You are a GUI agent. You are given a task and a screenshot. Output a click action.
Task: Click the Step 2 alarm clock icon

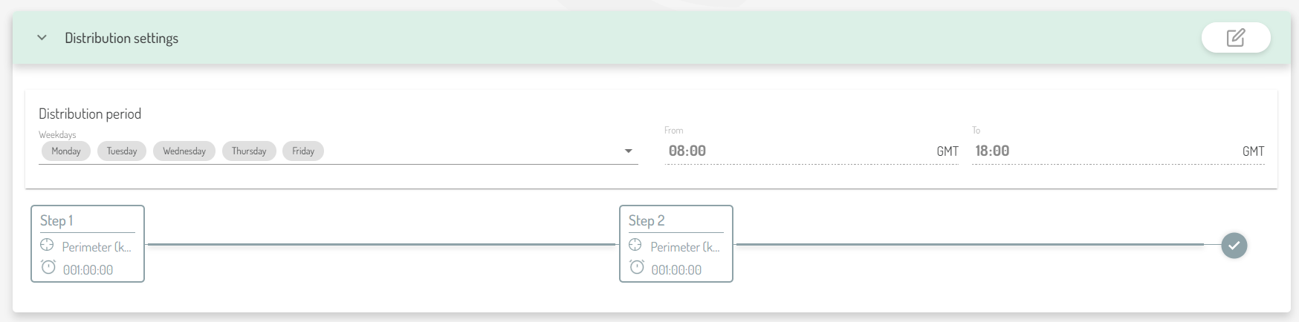(x=637, y=267)
